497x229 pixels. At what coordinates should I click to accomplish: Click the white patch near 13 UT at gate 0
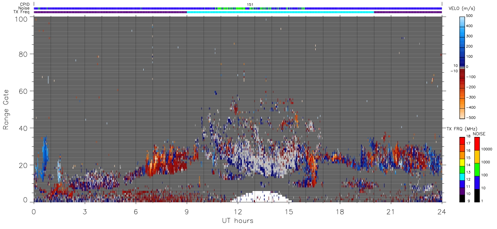[x=261, y=197]
